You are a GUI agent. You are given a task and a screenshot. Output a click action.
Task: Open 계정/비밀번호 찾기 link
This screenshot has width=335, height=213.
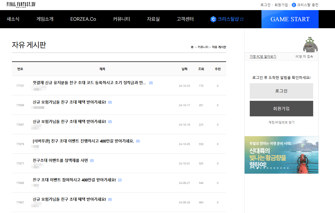click(281, 122)
